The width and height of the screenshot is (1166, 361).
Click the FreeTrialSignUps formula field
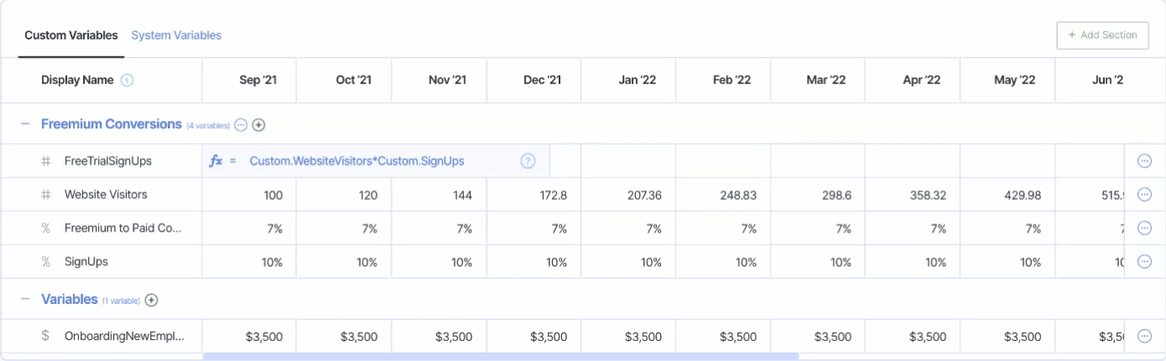(x=357, y=161)
